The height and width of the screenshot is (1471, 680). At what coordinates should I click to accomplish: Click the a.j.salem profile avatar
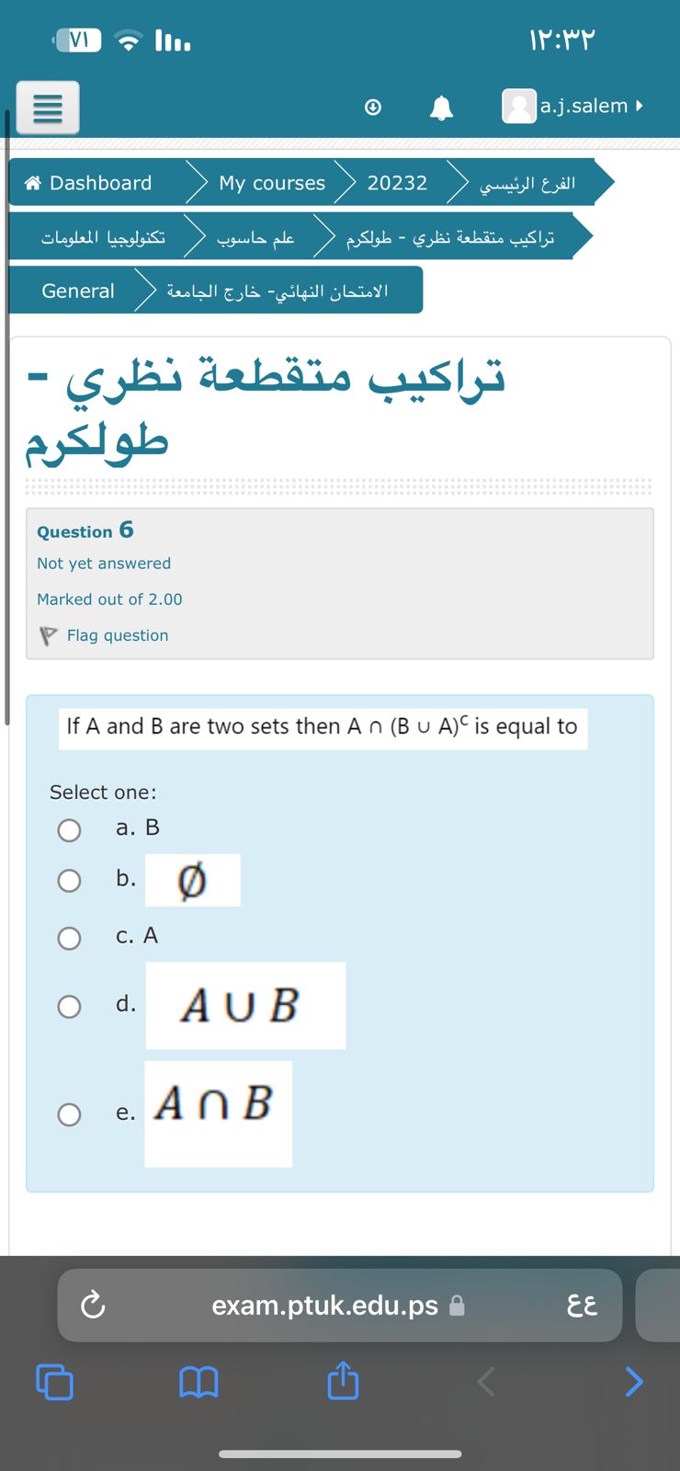(x=519, y=105)
